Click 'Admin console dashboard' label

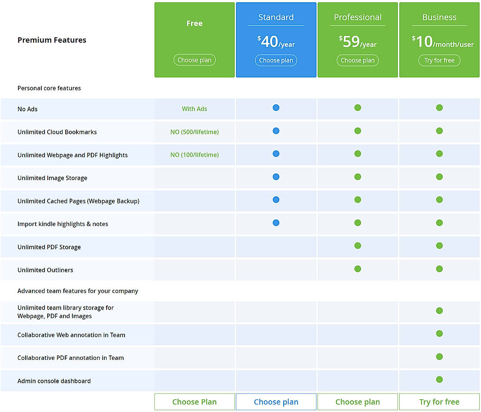pyautogui.click(x=54, y=381)
